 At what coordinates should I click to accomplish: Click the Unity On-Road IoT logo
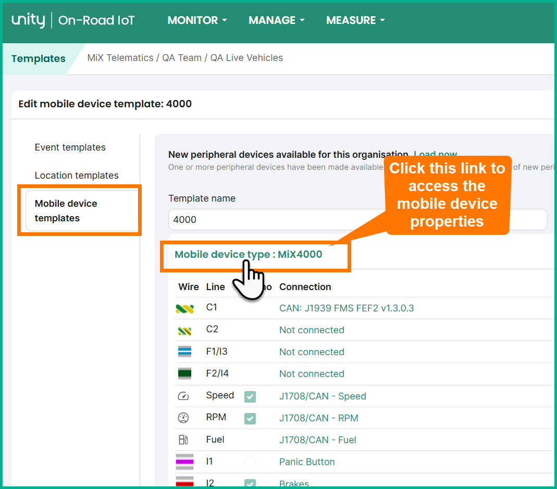(x=73, y=20)
